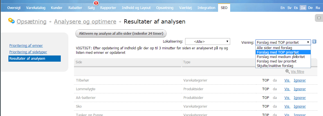Click the Opsætning breadcrumb link

pos(31,21)
